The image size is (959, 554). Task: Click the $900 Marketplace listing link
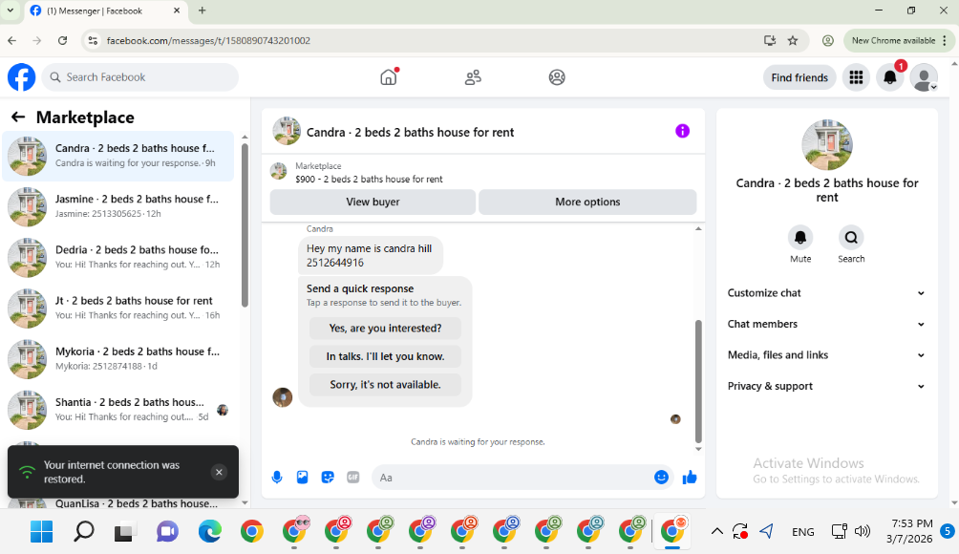pos(369,180)
